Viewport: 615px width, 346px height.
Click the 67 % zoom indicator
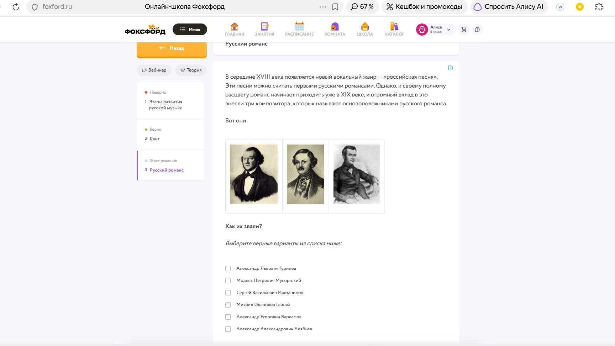pyautogui.click(x=362, y=7)
